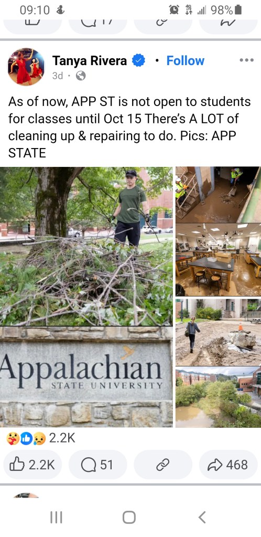This screenshot has width=261, height=537.
Task: Open the flooded basement workers photo
Action: tap(218, 195)
